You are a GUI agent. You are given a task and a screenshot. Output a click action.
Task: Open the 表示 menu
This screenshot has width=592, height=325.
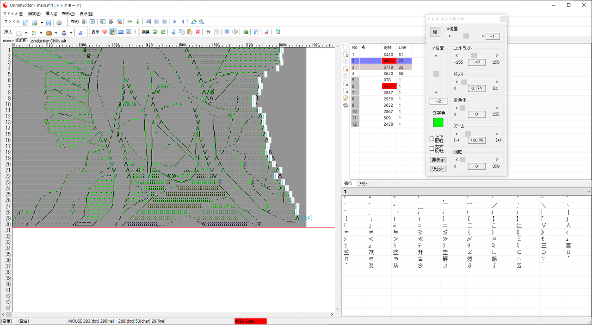(x=86, y=14)
